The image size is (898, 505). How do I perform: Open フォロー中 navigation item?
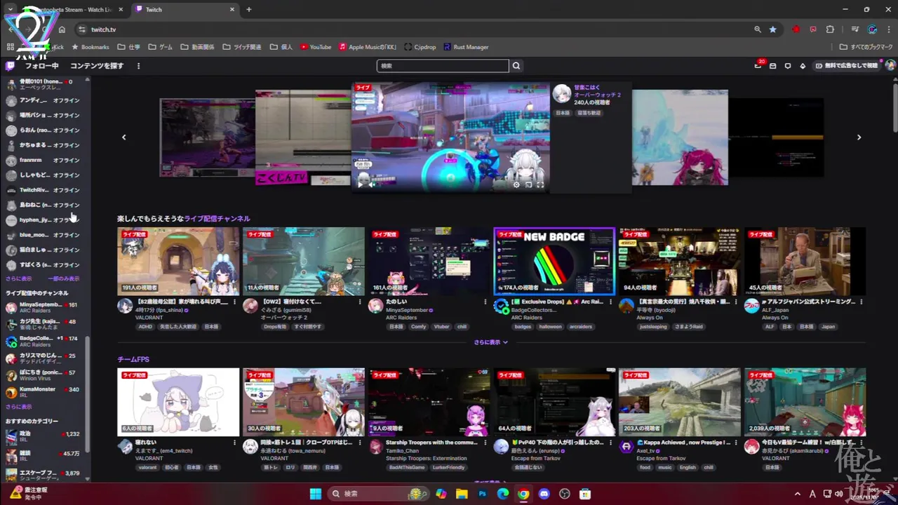(42, 66)
